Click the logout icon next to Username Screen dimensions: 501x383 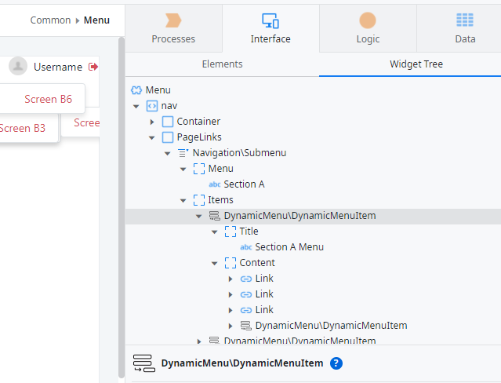click(x=93, y=67)
